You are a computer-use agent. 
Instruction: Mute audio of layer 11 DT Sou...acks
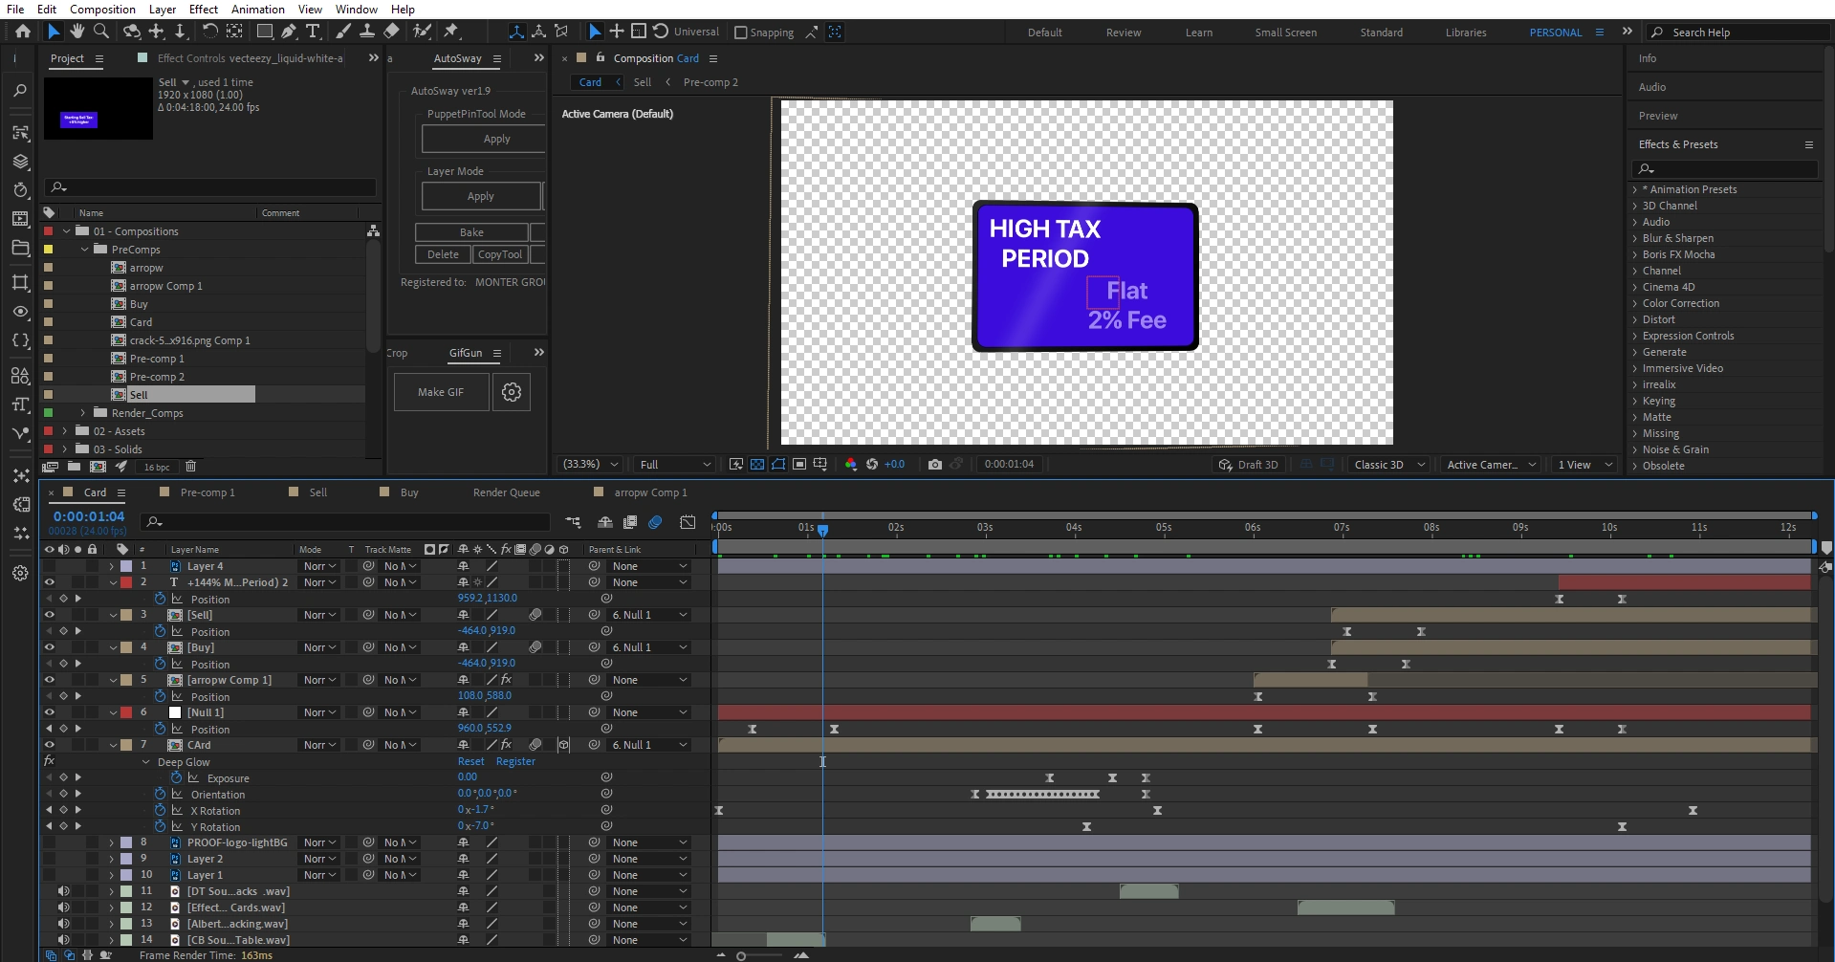click(x=63, y=891)
